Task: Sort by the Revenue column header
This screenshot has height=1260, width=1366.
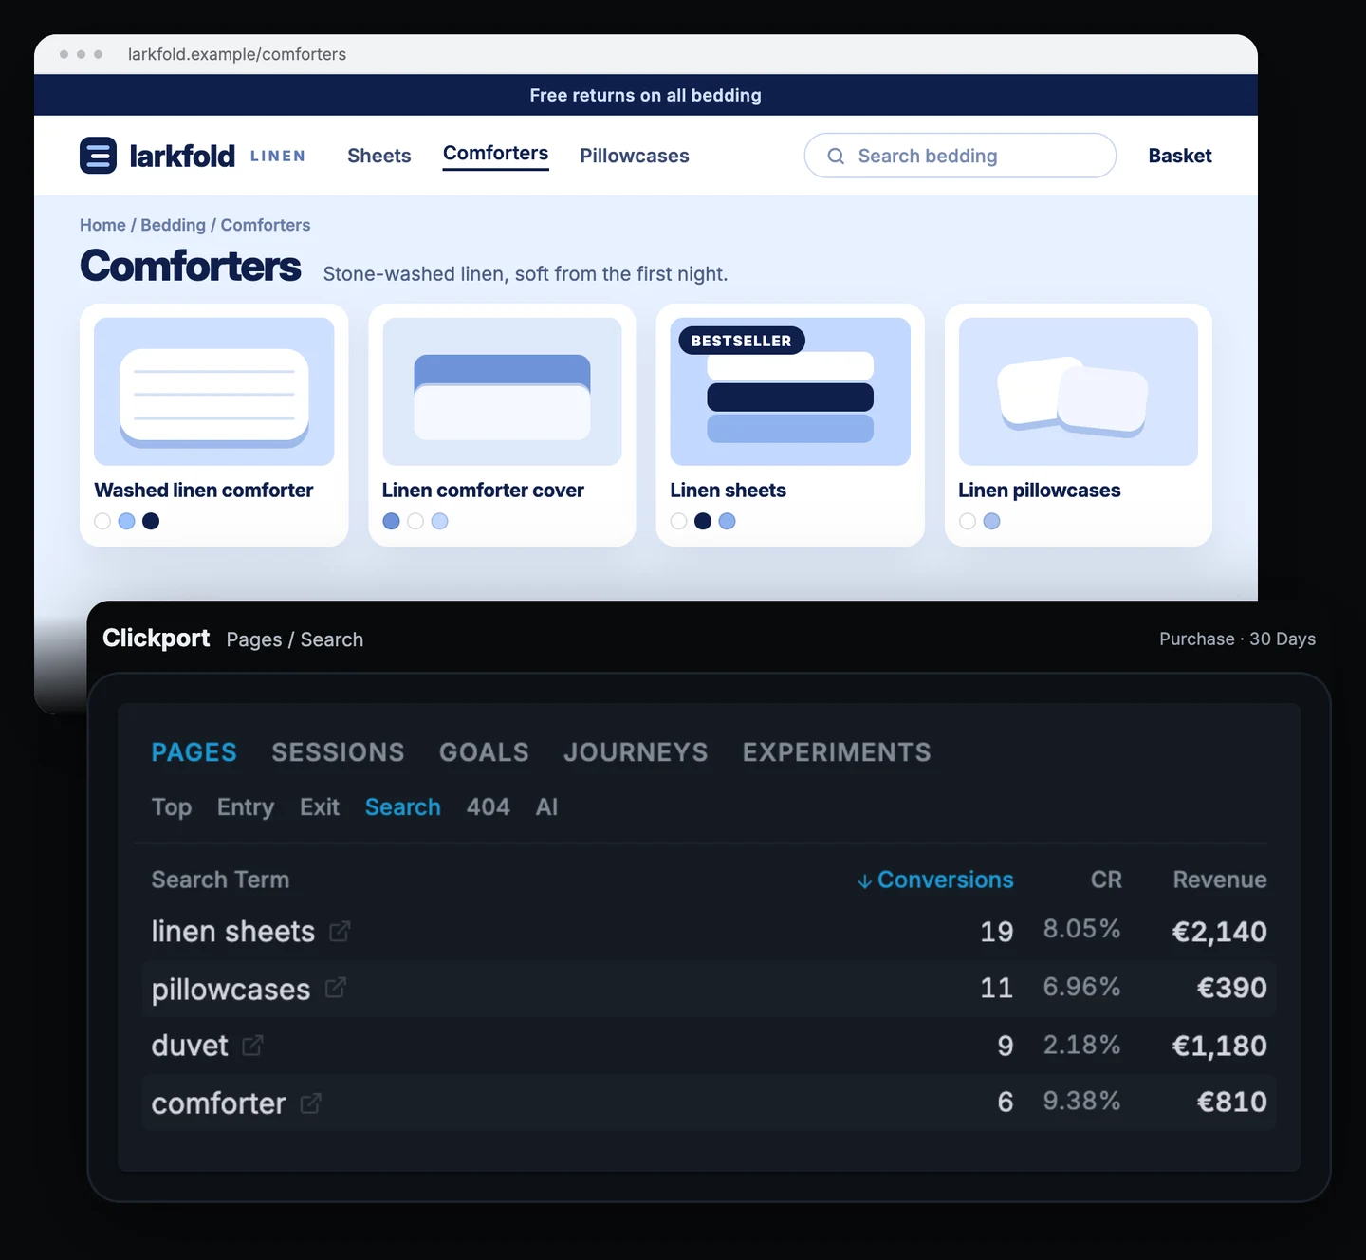Action: point(1220,880)
